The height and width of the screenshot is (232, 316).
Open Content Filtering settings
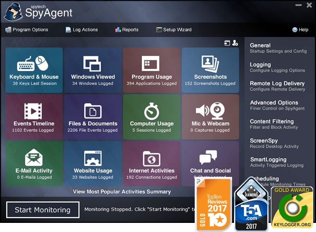(x=274, y=124)
